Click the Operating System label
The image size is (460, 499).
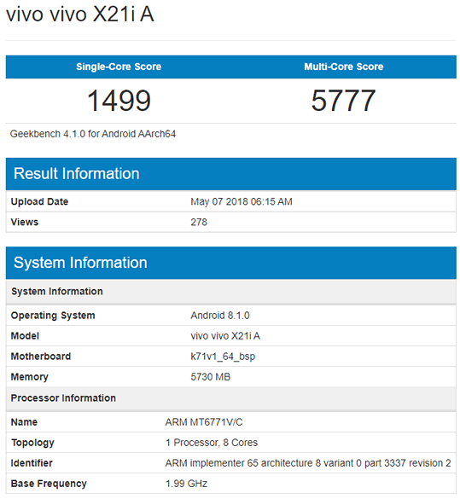[53, 316]
